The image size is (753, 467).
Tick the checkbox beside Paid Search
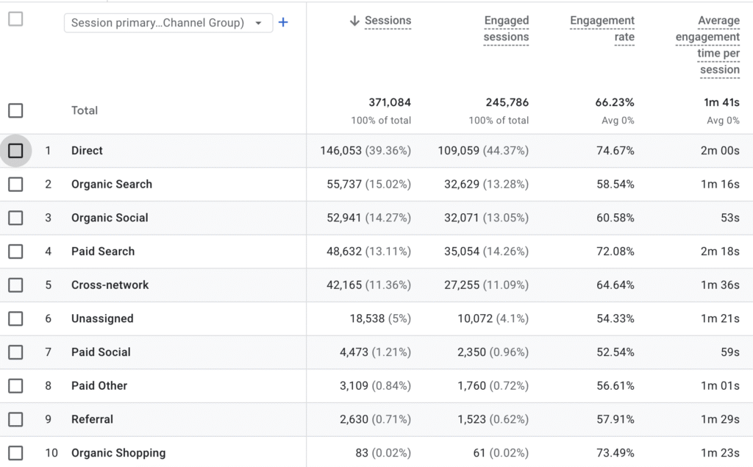[x=15, y=252]
